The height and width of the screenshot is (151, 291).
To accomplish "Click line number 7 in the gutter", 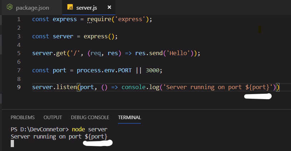I will 19,70.
